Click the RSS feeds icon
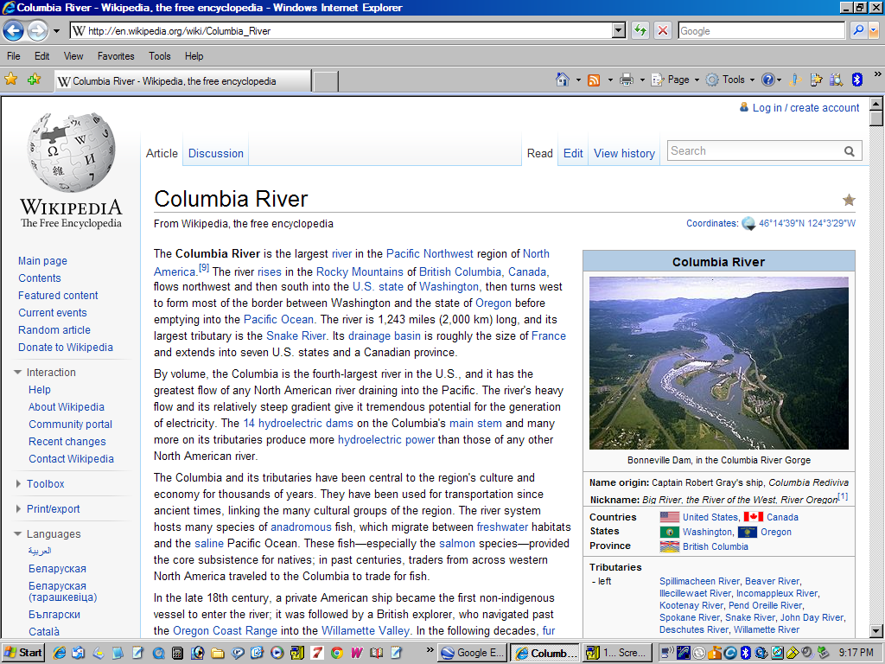The width and height of the screenshot is (885, 664). point(594,80)
